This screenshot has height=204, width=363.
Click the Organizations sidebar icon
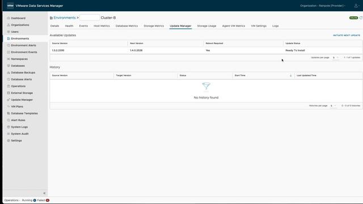pyautogui.click(x=9, y=25)
